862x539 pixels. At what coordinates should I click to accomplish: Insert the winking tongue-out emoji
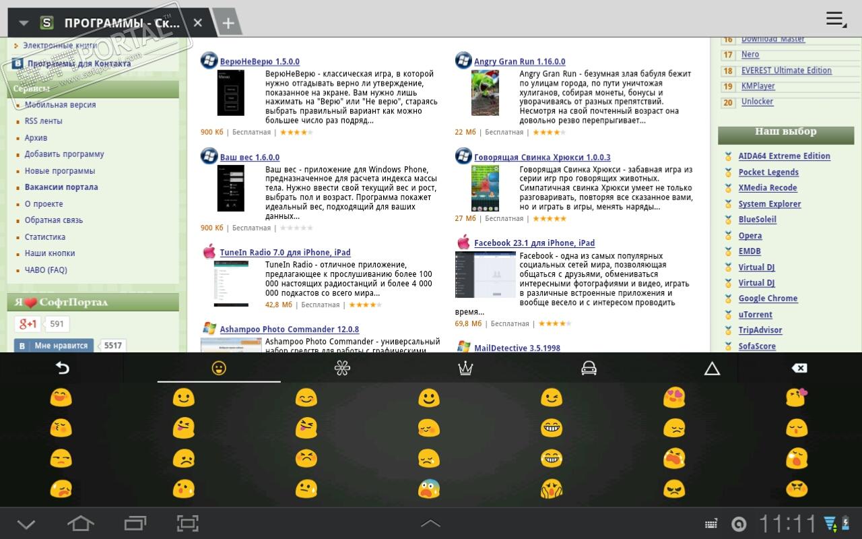point(183,428)
